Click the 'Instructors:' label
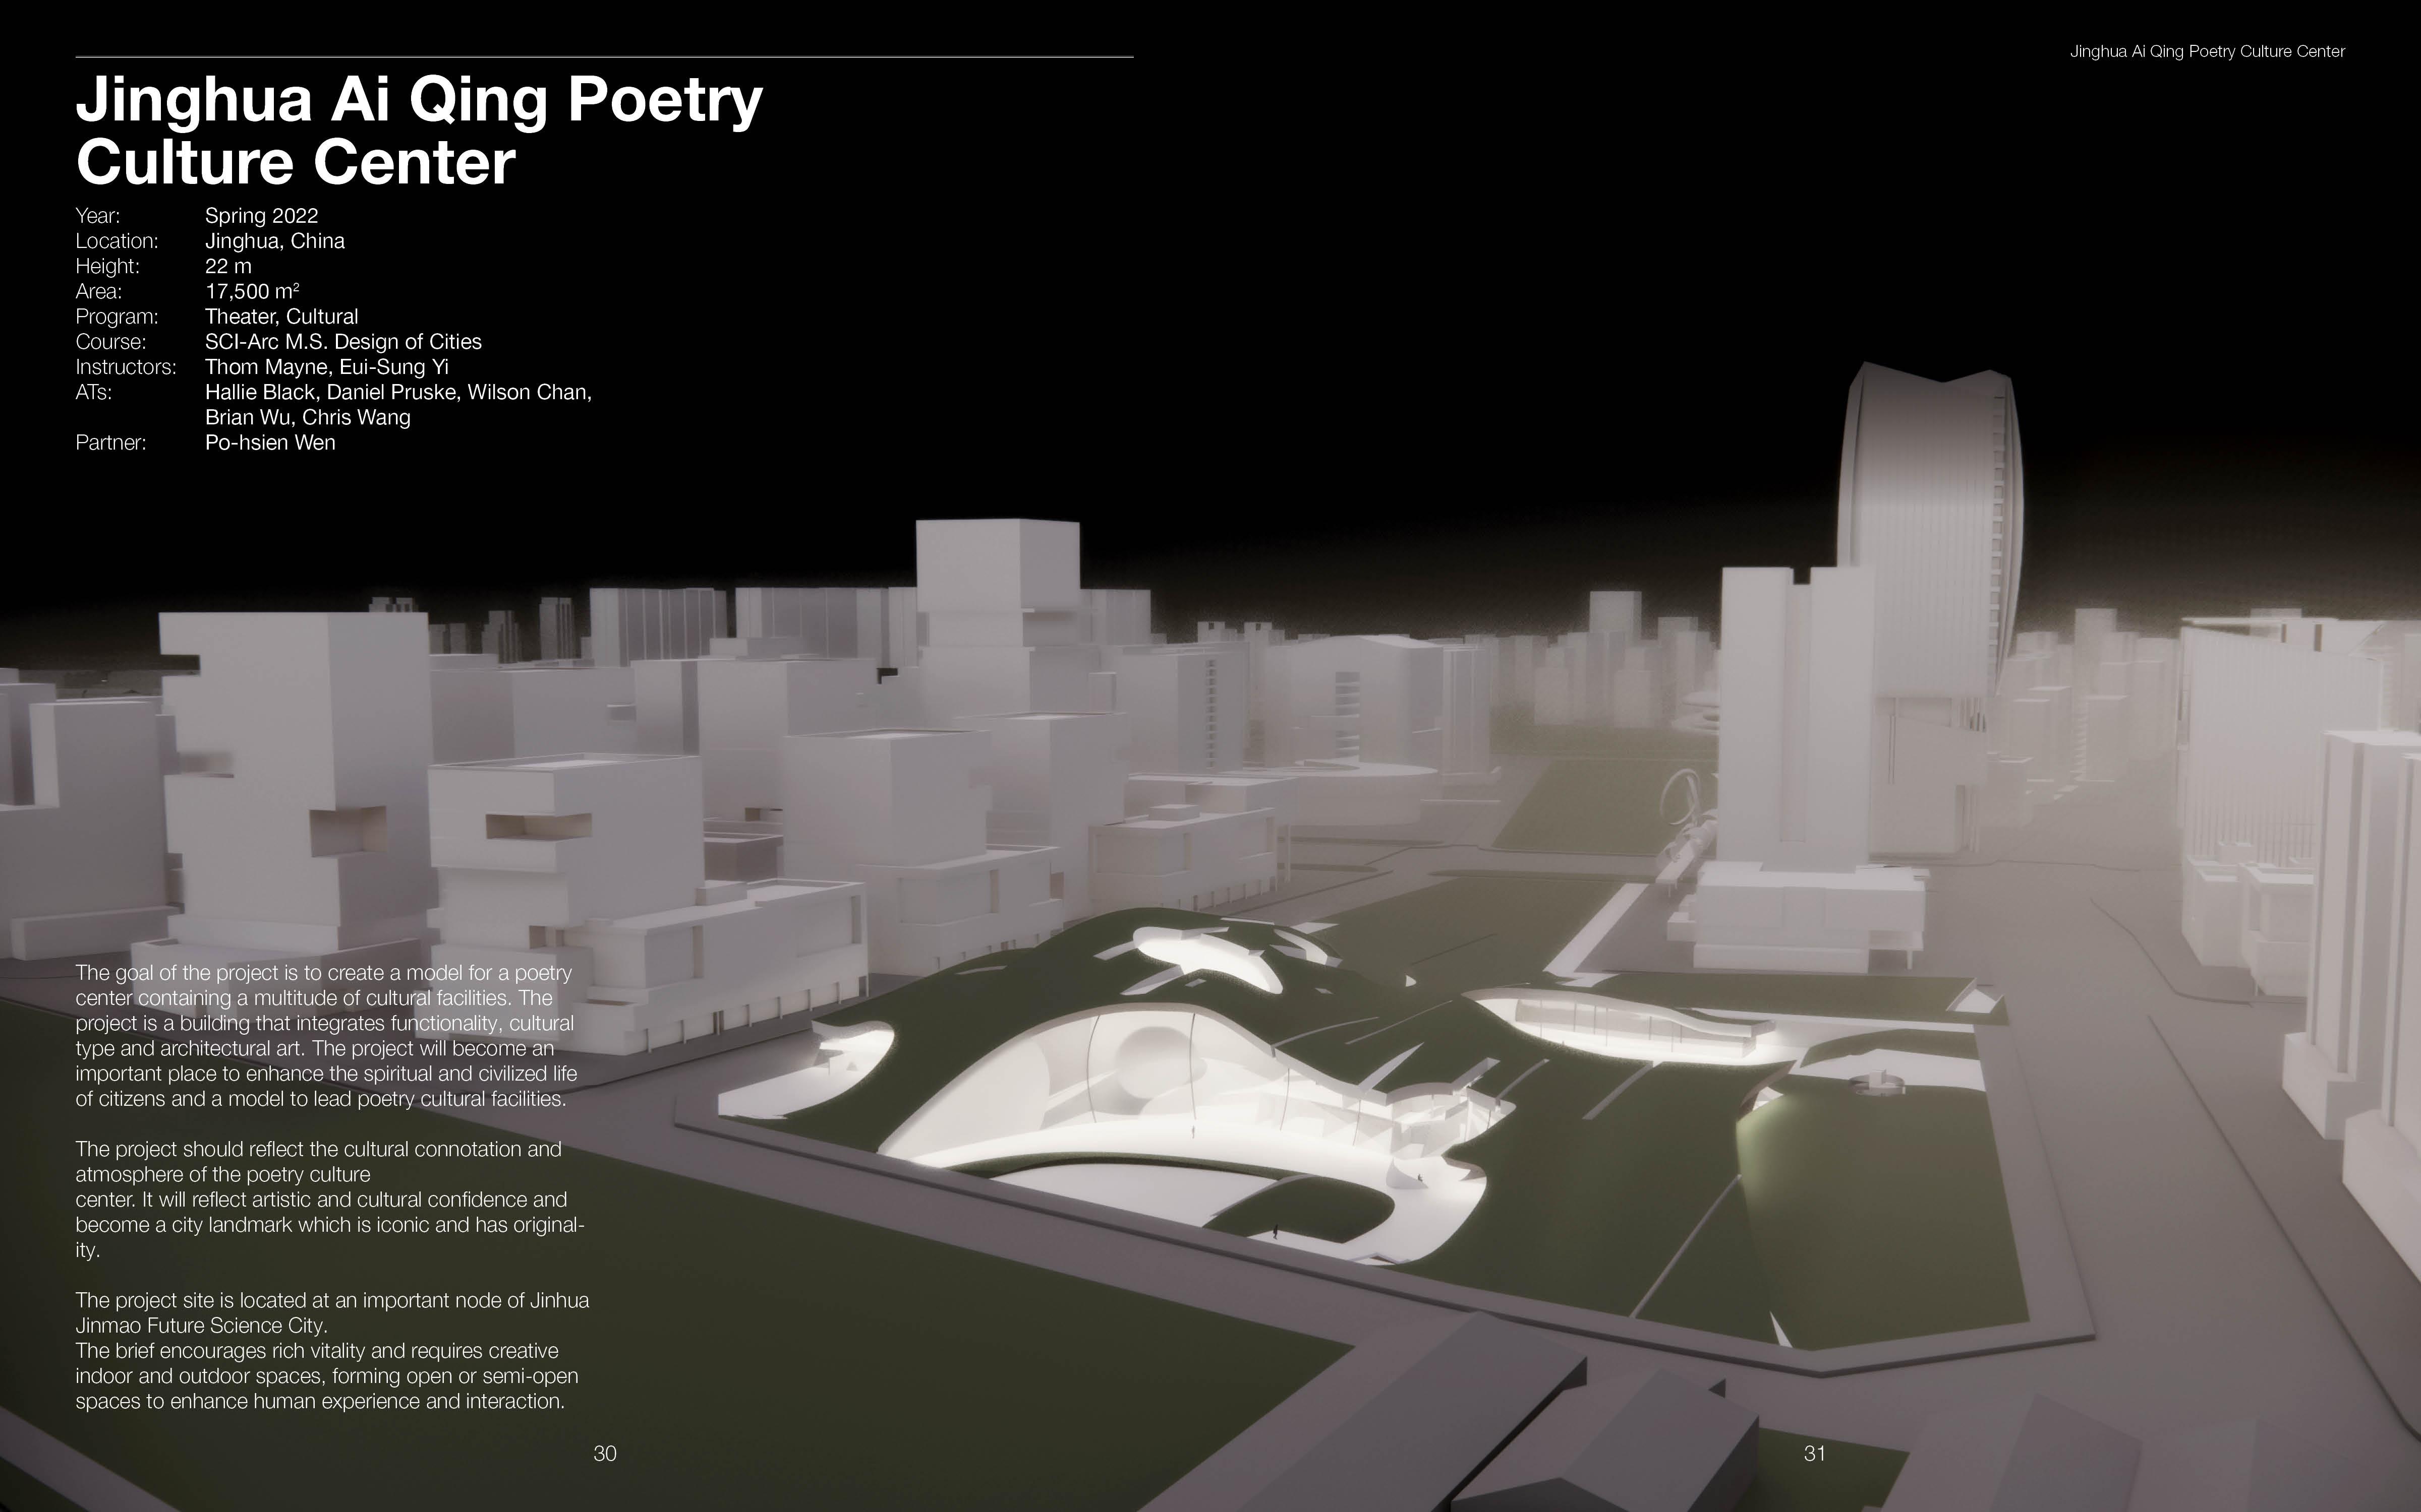Image resolution: width=2421 pixels, height=1512 pixels. click(125, 367)
